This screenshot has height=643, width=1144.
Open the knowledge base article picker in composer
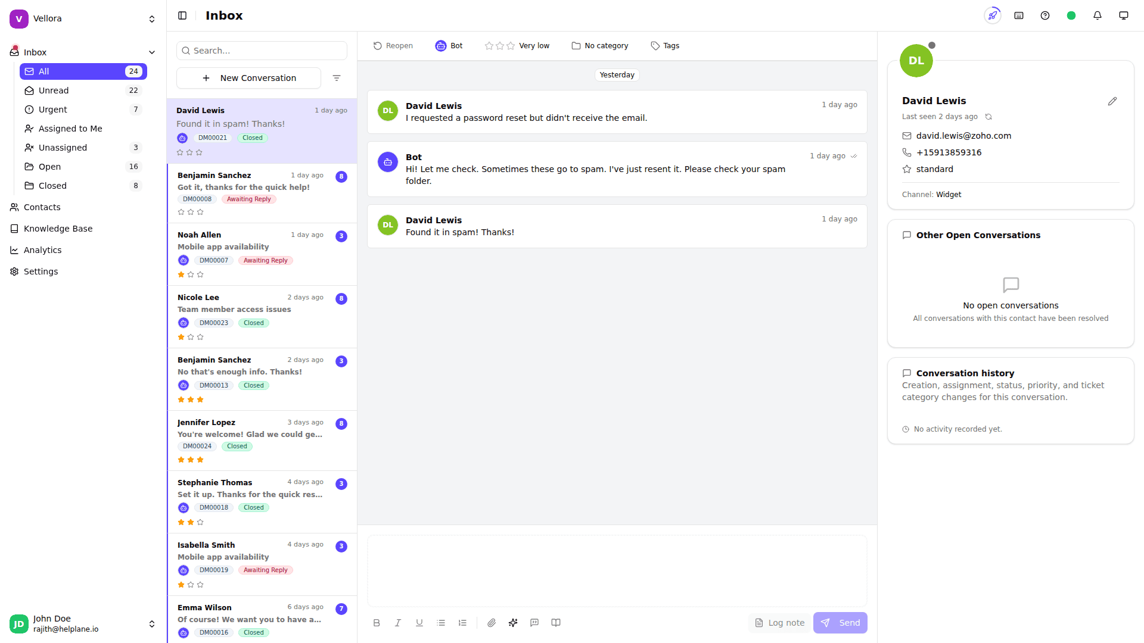(x=555, y=622)
